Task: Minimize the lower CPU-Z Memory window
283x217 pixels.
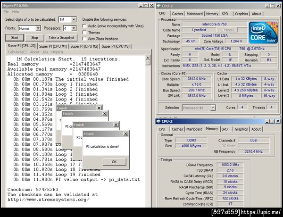Action: click(267, 121)
